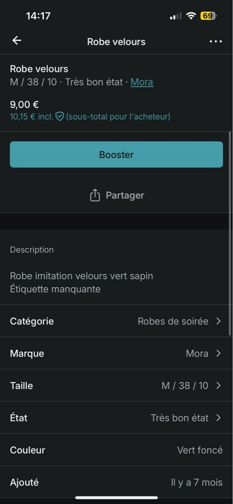Check the battery indicator in status bar
Image resolution: width=233 pixels, height=504 pixels.
(x=208, y=16)
